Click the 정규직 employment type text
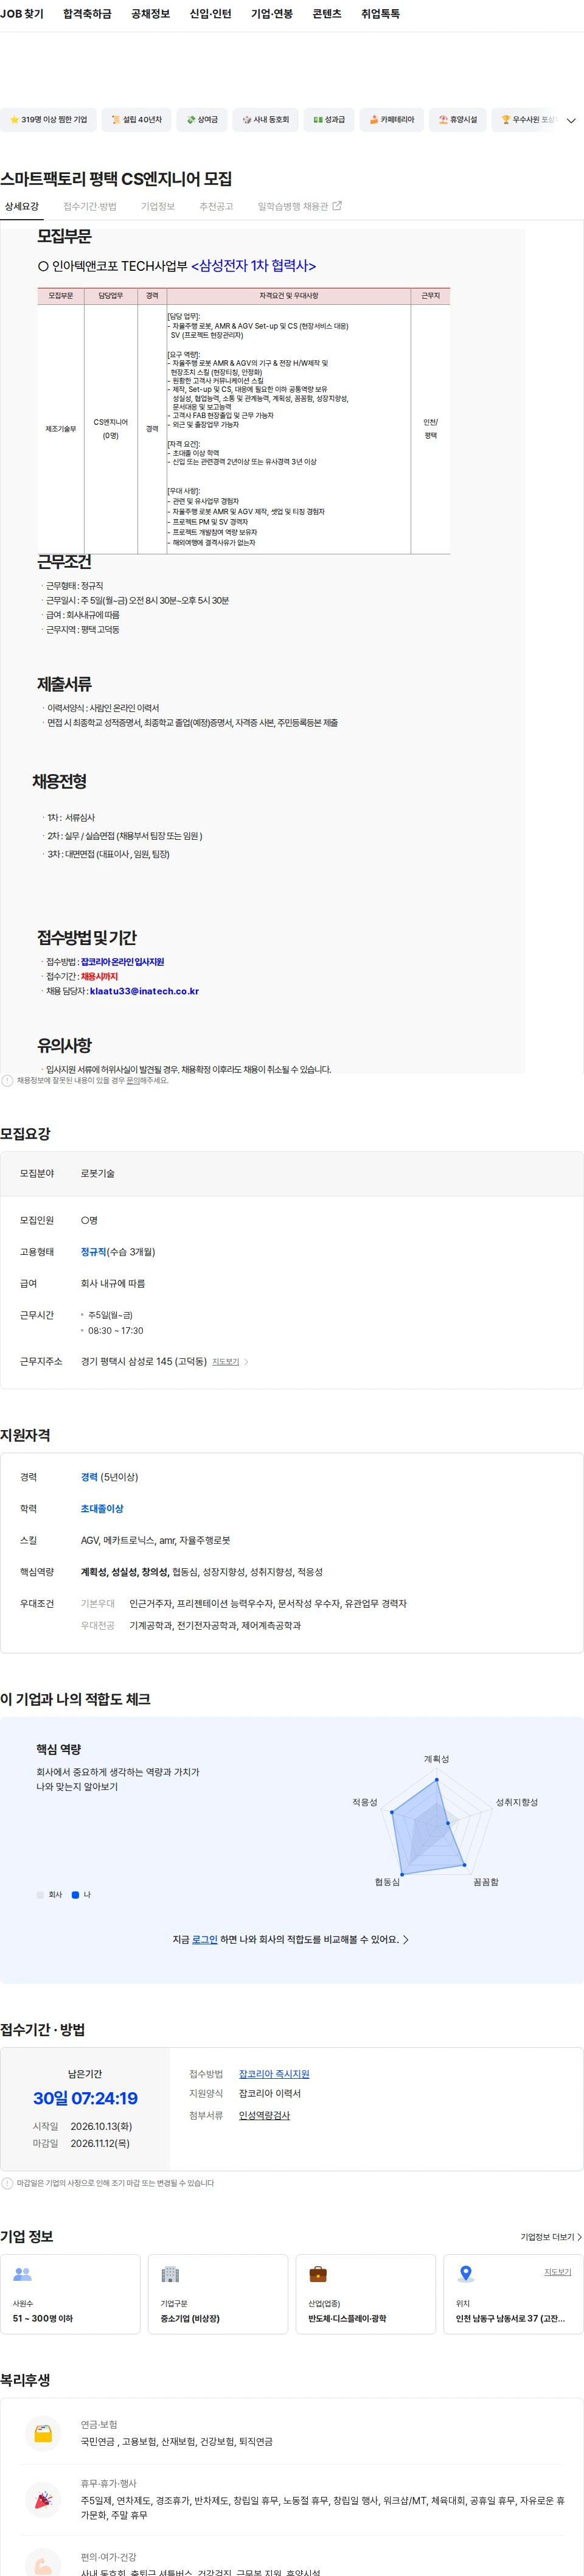This screenshot has height=2576, width=584. point(94,1252)
